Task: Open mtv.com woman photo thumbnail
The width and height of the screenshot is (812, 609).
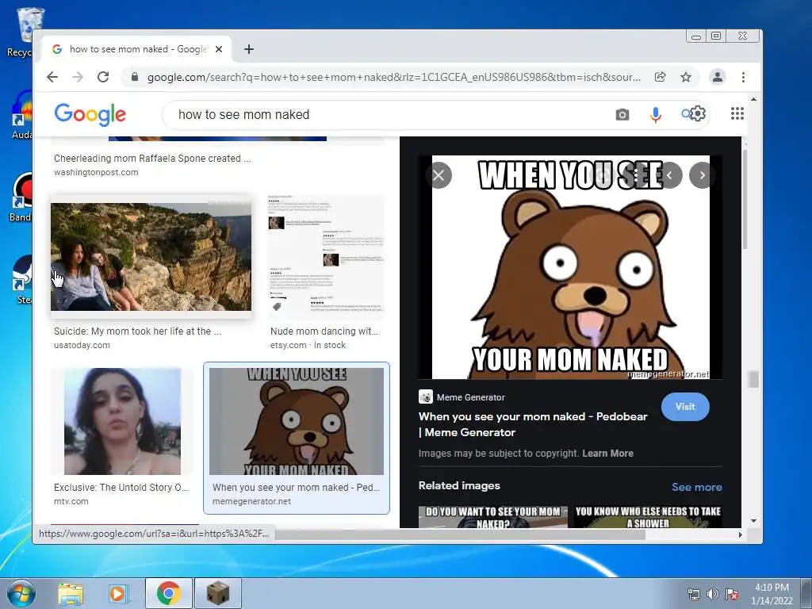Action: point(122,421)
